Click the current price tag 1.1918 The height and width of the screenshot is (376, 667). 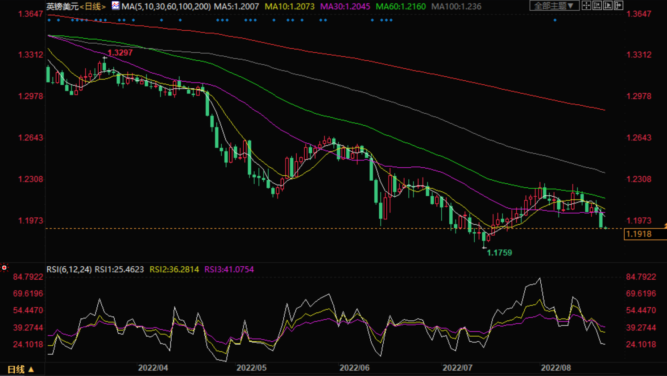click(645, 234)
